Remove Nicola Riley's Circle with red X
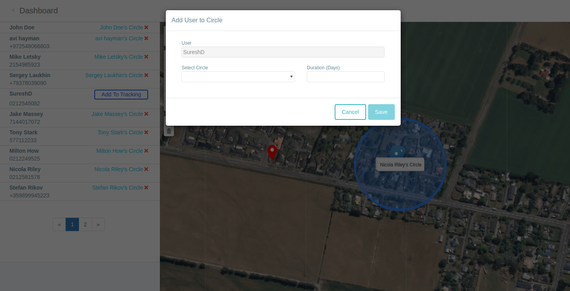Viewport: 570px width, 291px height. tap(146, 169)
